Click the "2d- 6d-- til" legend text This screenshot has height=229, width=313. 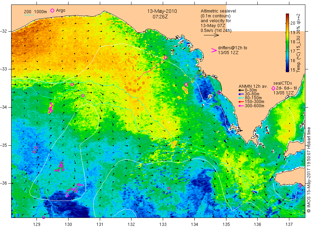pos(287,88)
